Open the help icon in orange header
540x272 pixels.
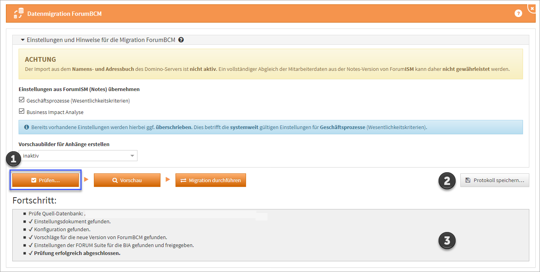pyautogui.click(x=518, y=13)
